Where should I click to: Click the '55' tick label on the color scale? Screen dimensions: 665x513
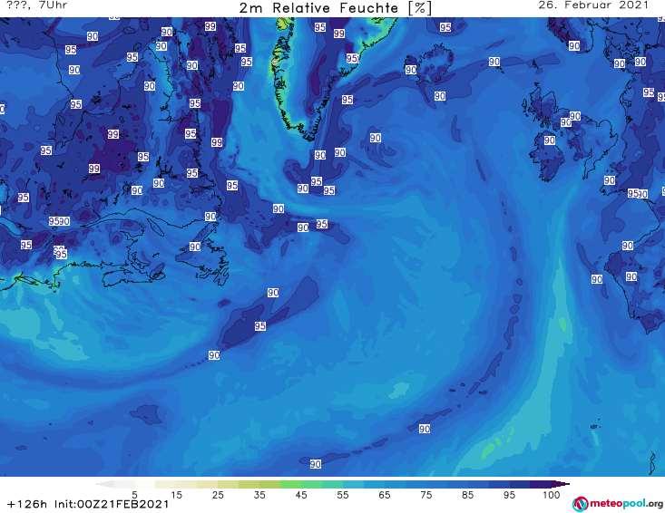pos(343,495)
